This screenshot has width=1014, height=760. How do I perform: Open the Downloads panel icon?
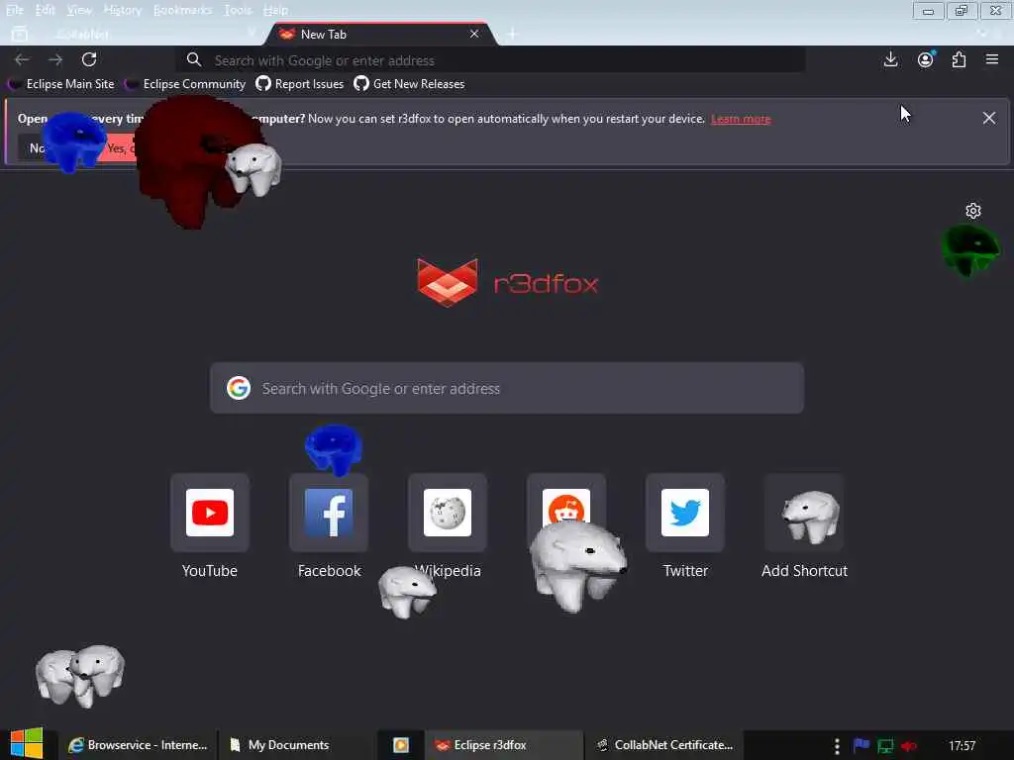pyautogui.click(x=890, y=59)
